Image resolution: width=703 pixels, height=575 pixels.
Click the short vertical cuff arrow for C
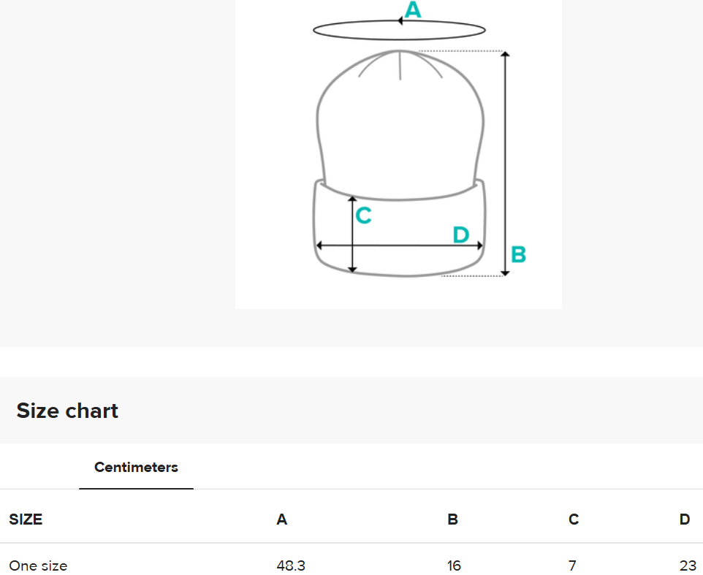353,235
